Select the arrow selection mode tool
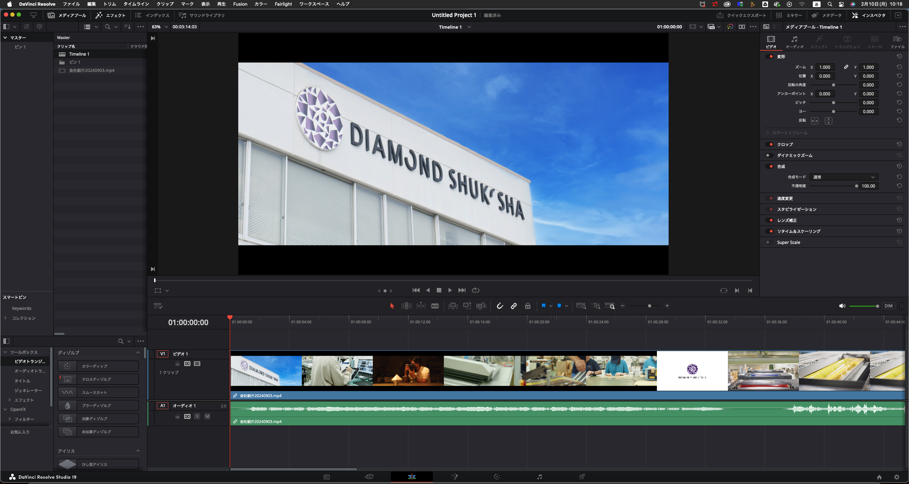 tap(392, 306)
